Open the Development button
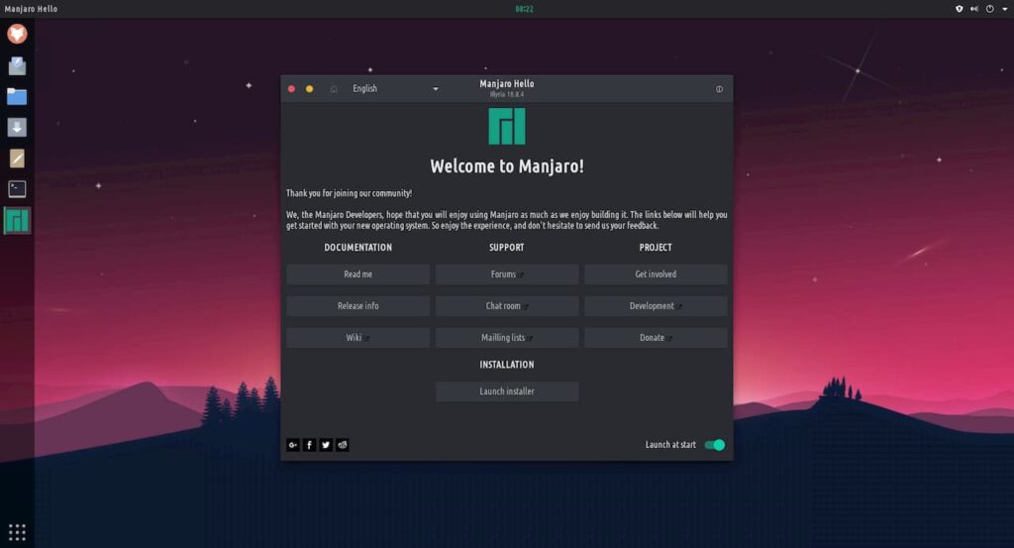The height and width of the screenshot is (548, 1014). coord(656,306)
